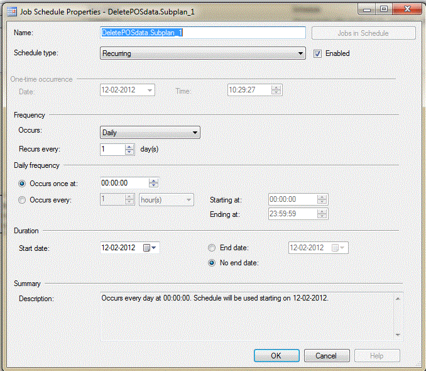
Task: Click the Occurs once at time field
Action: (123, 183)
